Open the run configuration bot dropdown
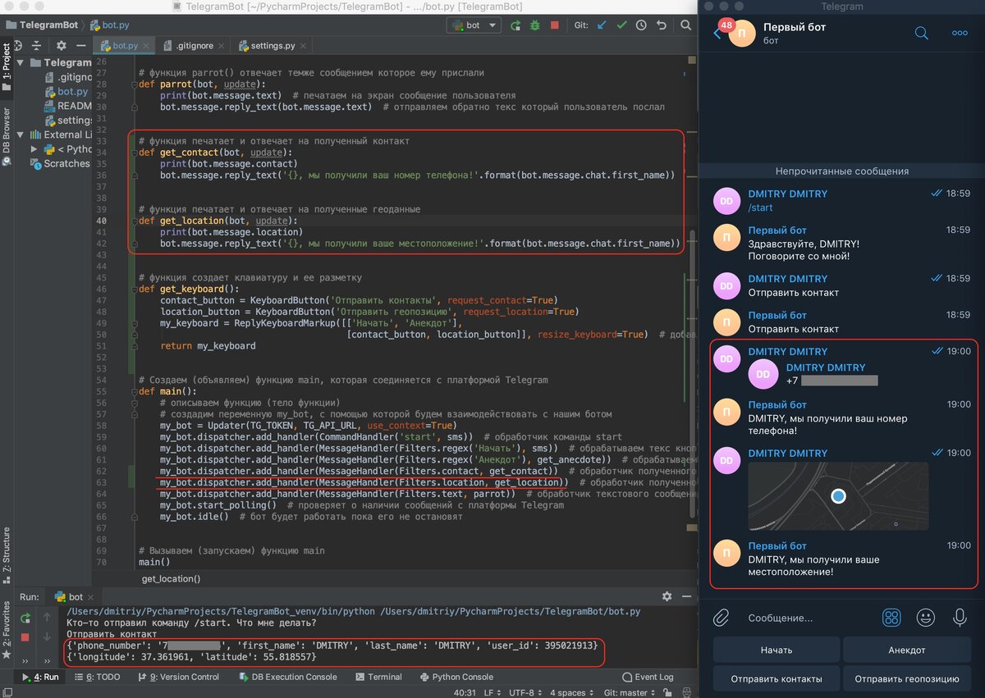985x698 pixels. (474, 25)
